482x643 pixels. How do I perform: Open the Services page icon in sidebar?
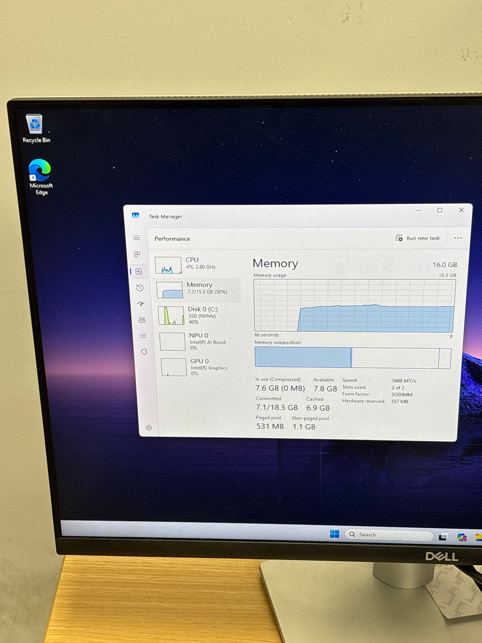coord(144,352)
